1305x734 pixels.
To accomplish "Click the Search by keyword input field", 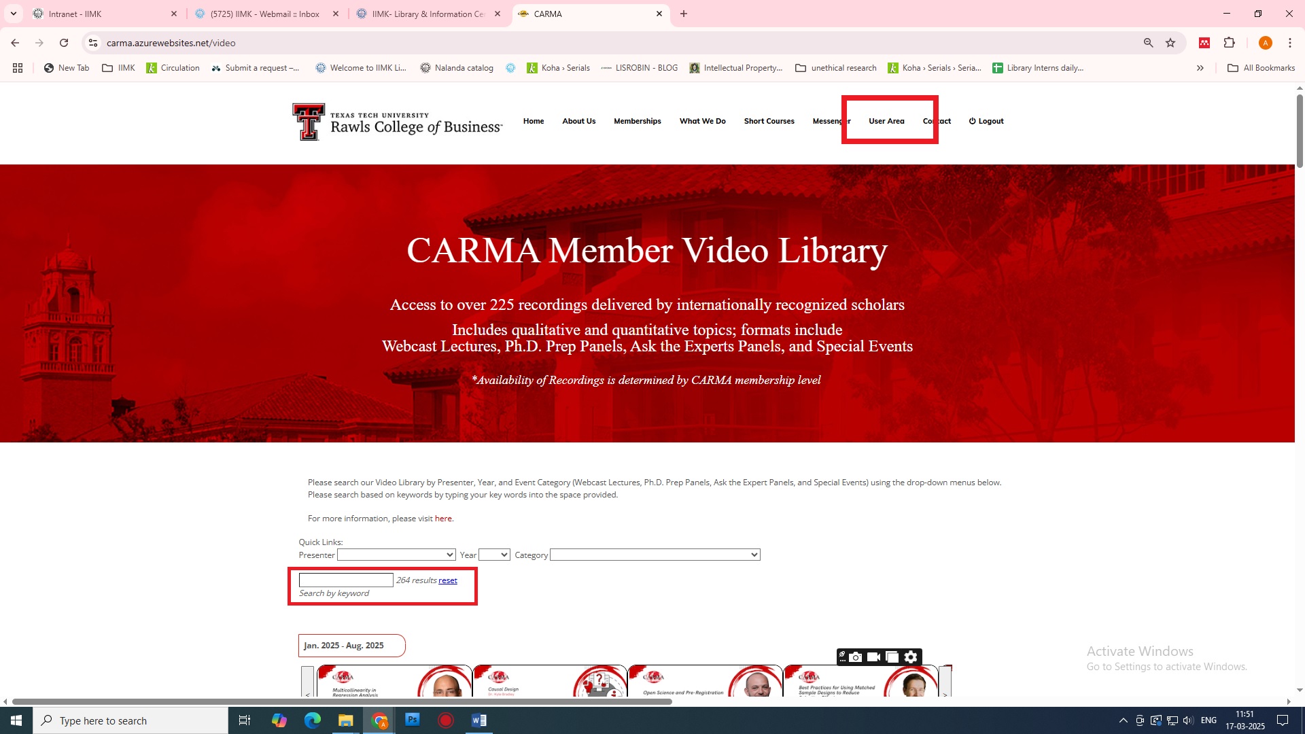I will coord(346,580).
